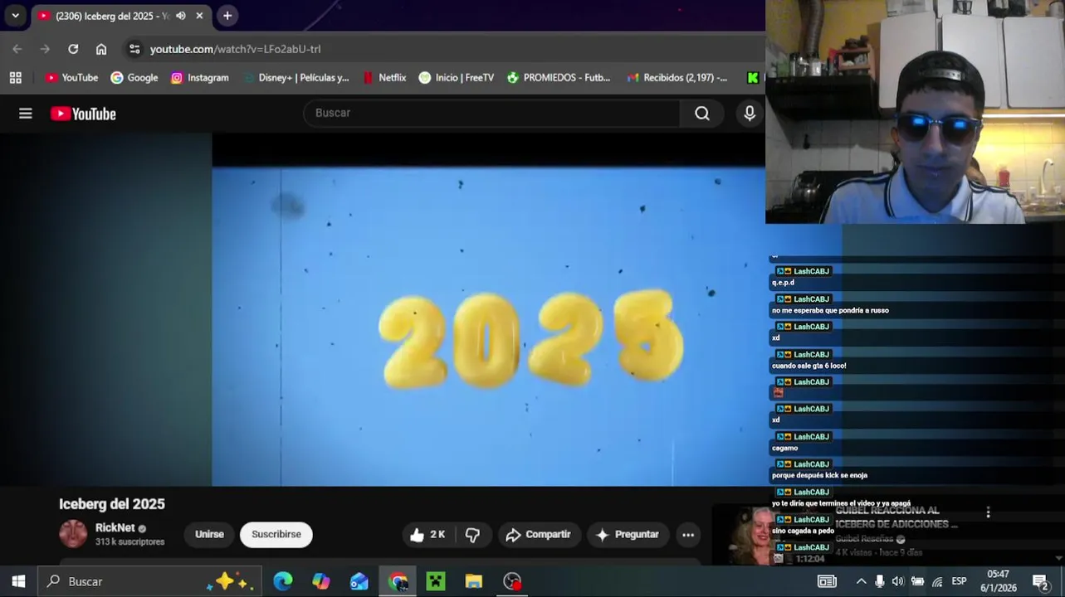Viewport: 1065px width, 597px height.
Task: Open the battery status tray icon
Action: (917, 581)
